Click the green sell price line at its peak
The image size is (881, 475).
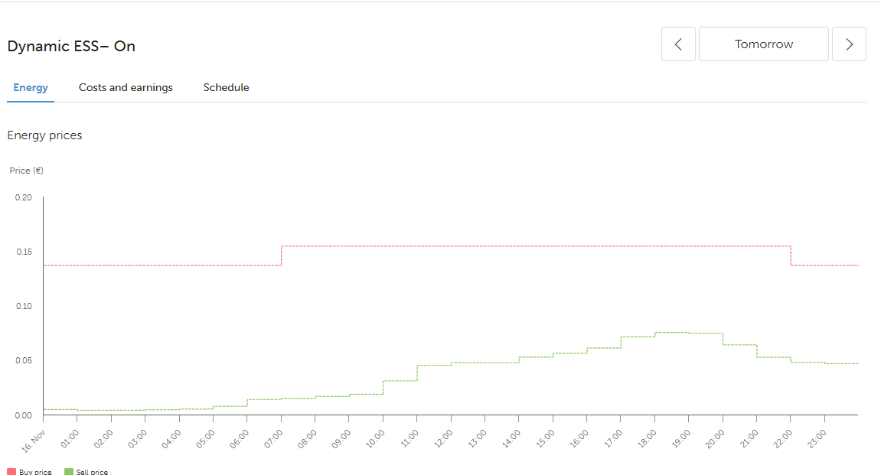coord(671,333)
